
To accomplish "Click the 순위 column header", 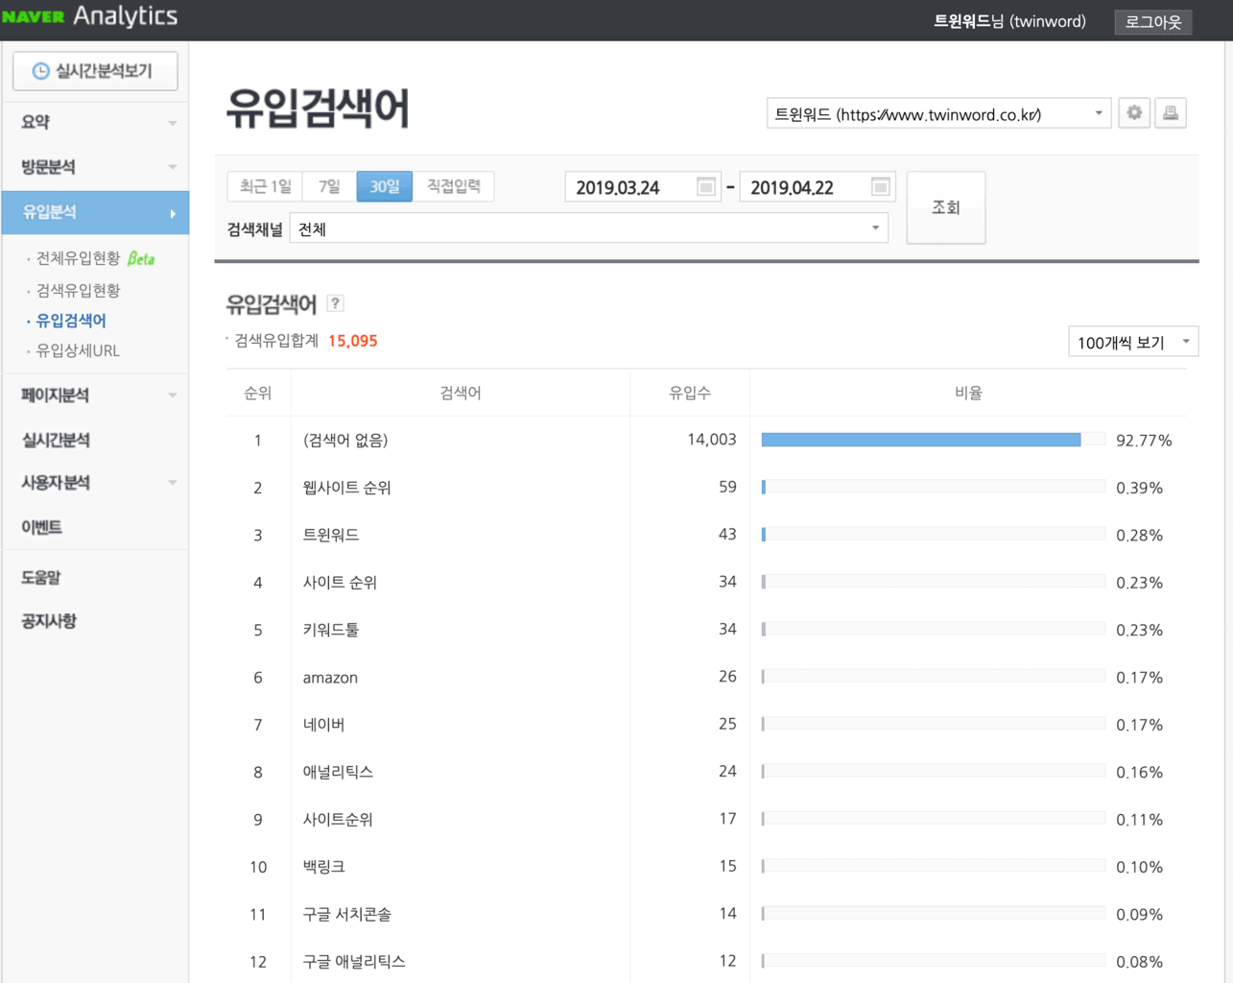I will point(258,393).
